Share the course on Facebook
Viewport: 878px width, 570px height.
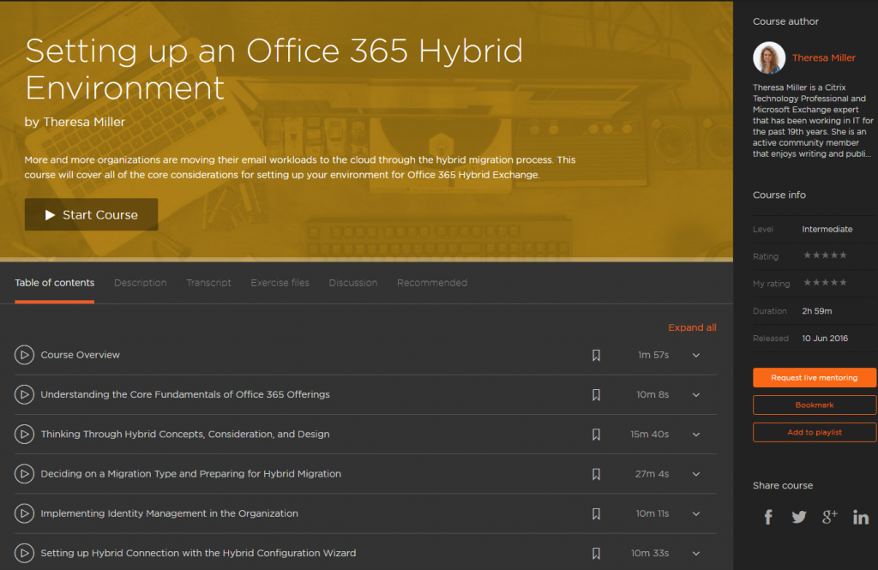tap(767, 517)
